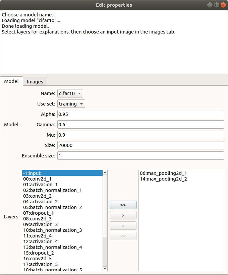This screenshot has height=275, width=228.
Task: Select the -1:input layer row
Action: [x=62, y=173]
